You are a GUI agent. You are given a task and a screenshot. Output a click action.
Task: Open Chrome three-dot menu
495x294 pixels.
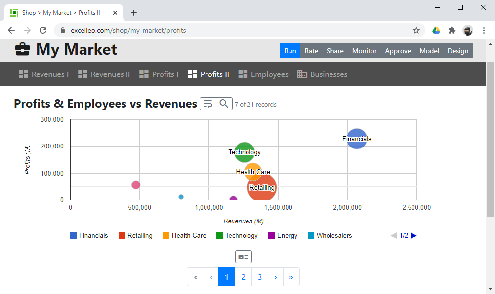(x=484, y=30)
